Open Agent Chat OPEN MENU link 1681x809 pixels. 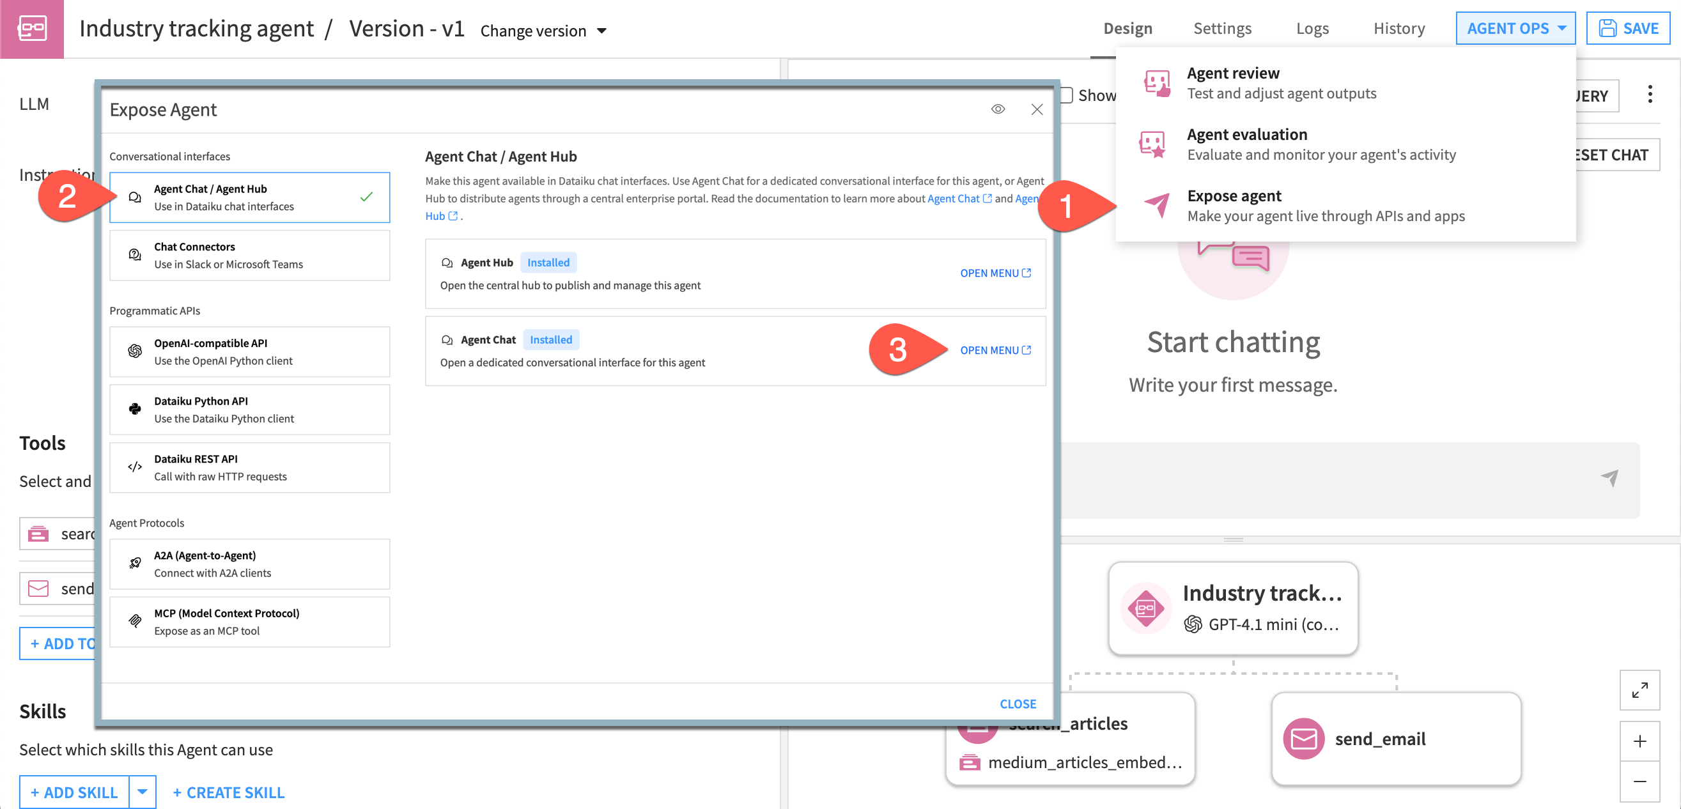pos(995,350)
